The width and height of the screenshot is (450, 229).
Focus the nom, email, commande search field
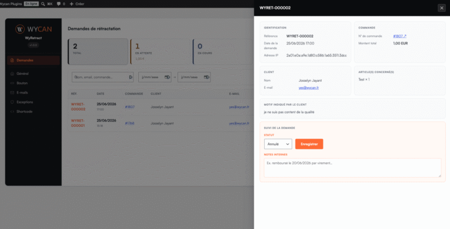pyautogui.click(x=103, y=77)
